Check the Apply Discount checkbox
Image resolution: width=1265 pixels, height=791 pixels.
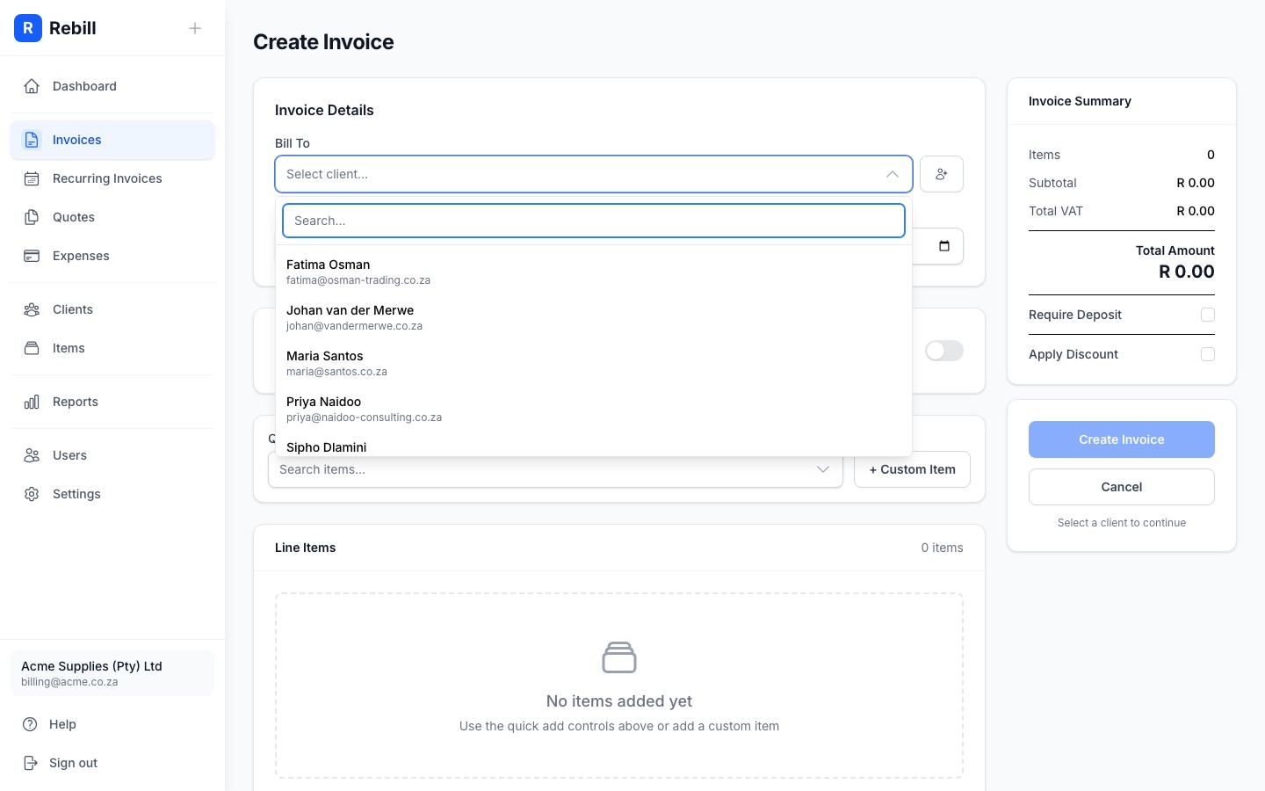pos(1208,354)
